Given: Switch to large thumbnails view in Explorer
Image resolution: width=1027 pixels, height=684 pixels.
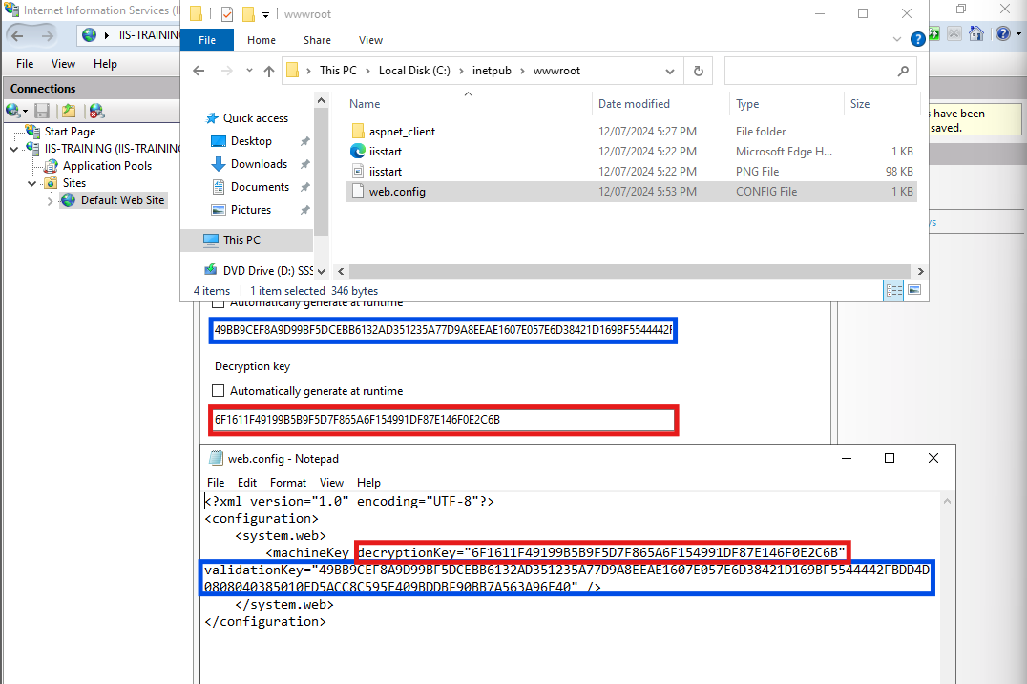Looking at the screenshot, I should (913, 290).
